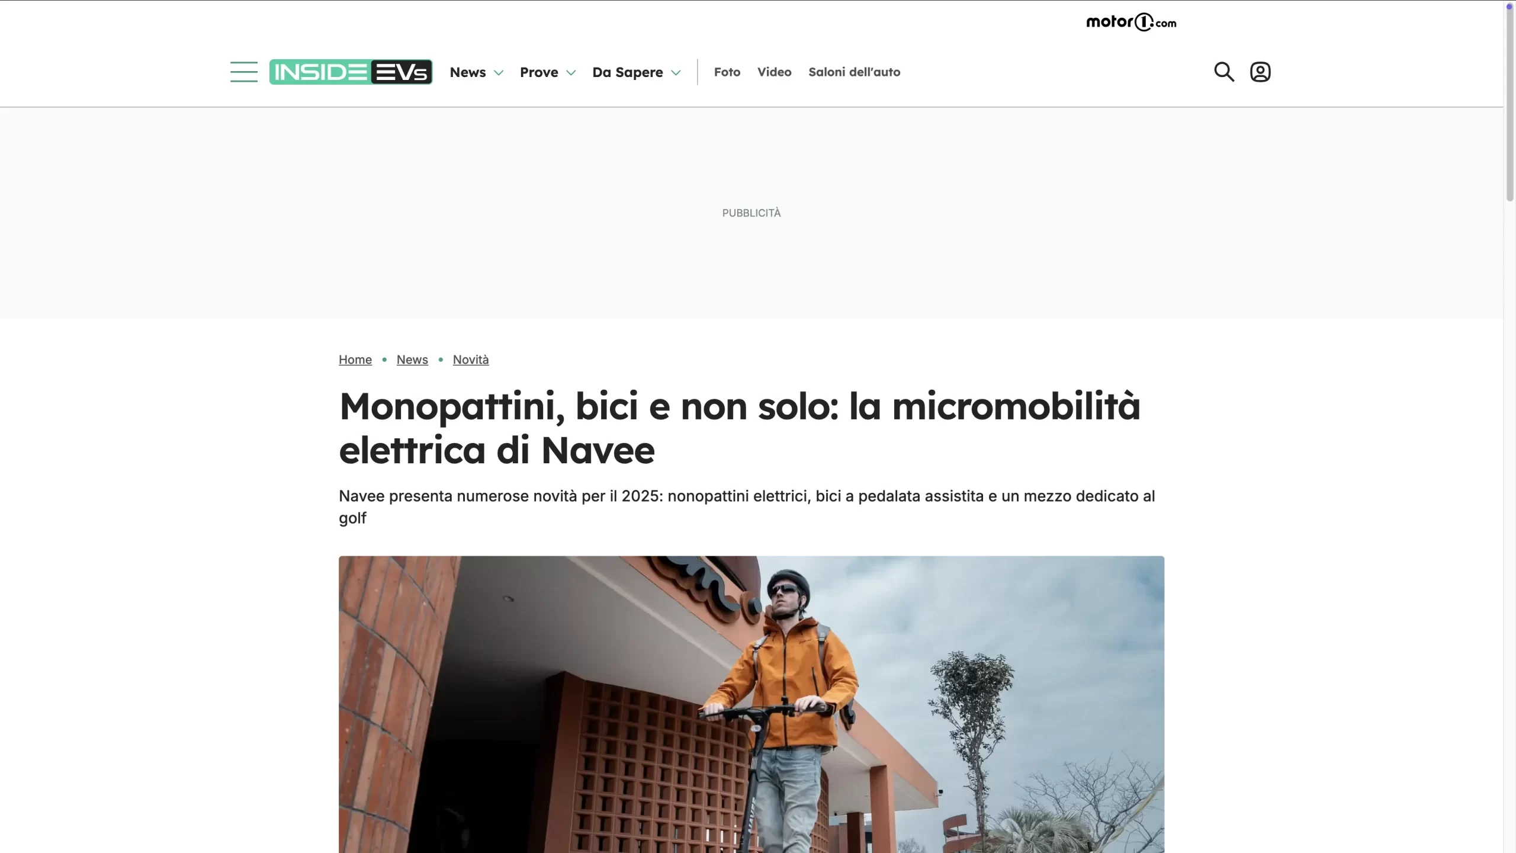Open the News menu item
This screenshot has width=1516, height=853.
point(468,72)
